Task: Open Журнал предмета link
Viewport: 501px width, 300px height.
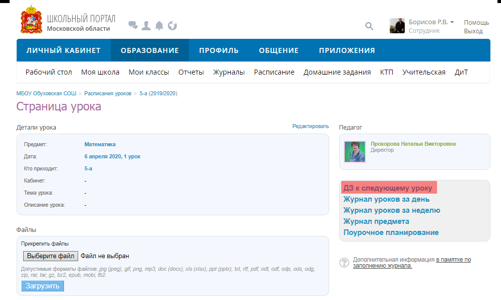Action: pos(376,221)
